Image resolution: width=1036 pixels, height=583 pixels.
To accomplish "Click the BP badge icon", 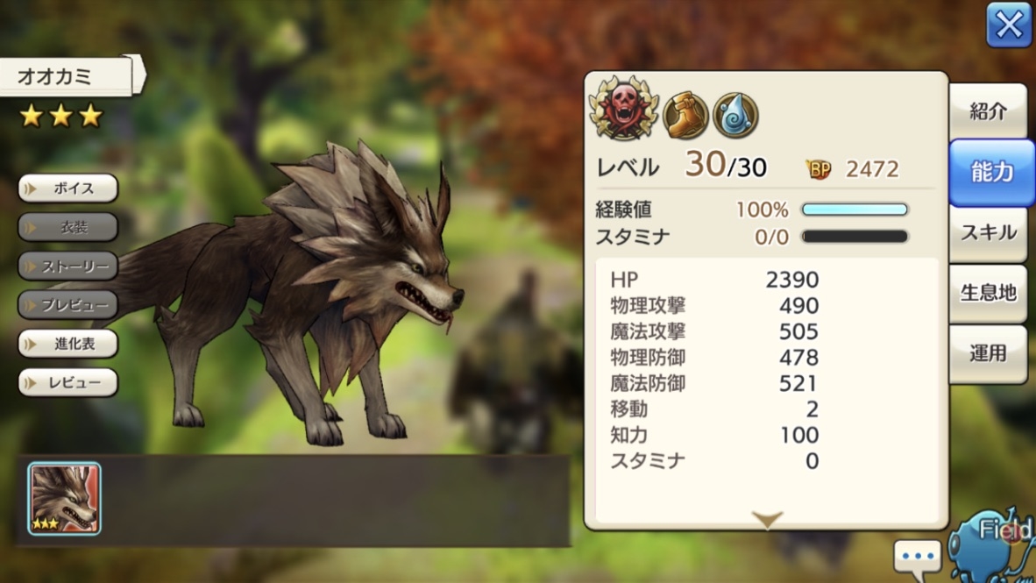I will pyautogui.click(x=819, y=169).
